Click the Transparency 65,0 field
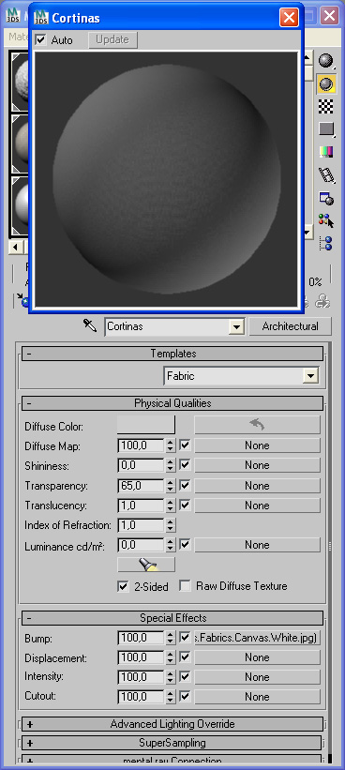The height and width of the screenshot is (770, 345). pos(141,486)
